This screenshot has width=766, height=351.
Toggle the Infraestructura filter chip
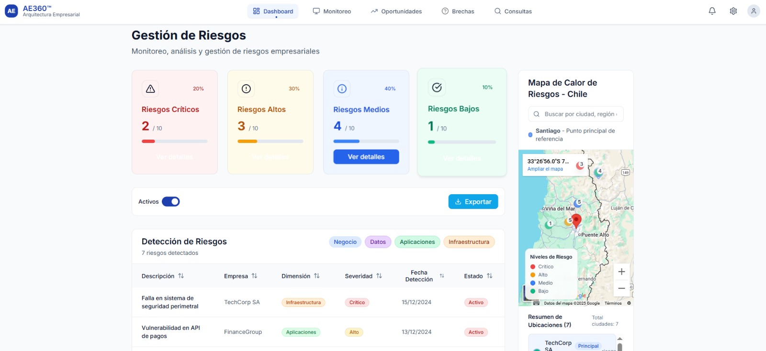(469, 242)
